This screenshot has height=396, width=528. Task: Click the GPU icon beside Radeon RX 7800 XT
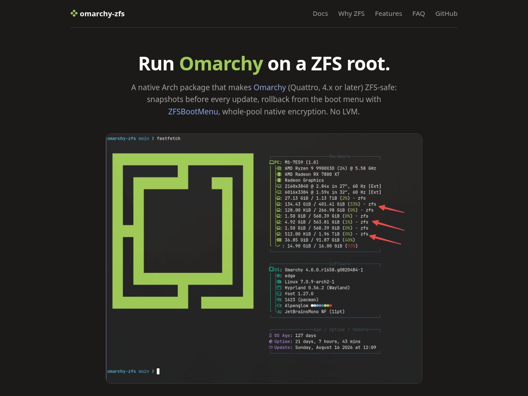tap(279, 174)
